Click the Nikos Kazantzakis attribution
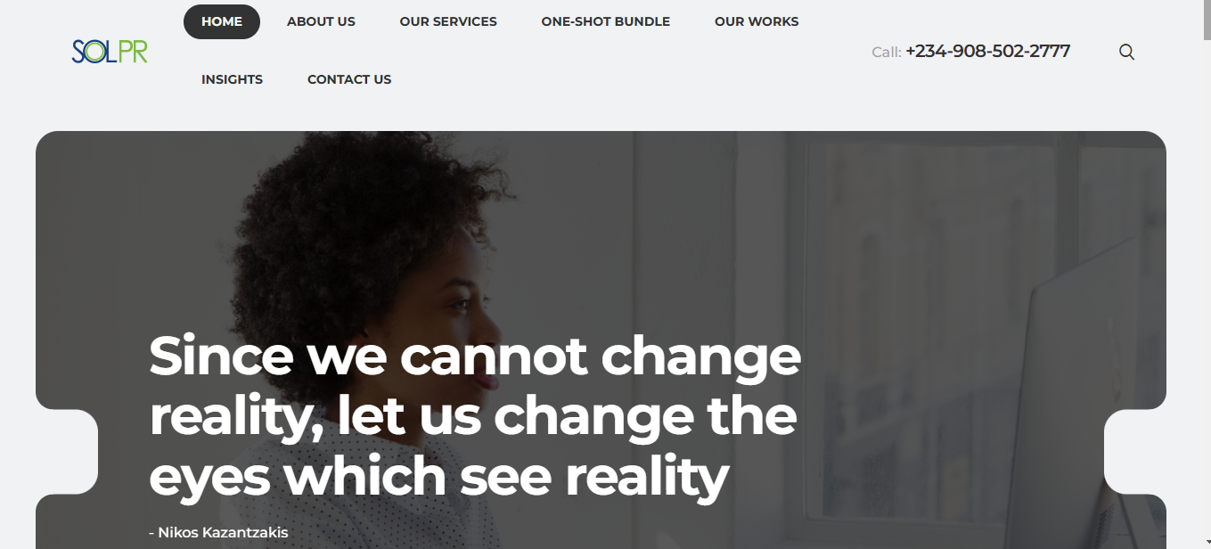1211x549 pixels. (218, 533)
